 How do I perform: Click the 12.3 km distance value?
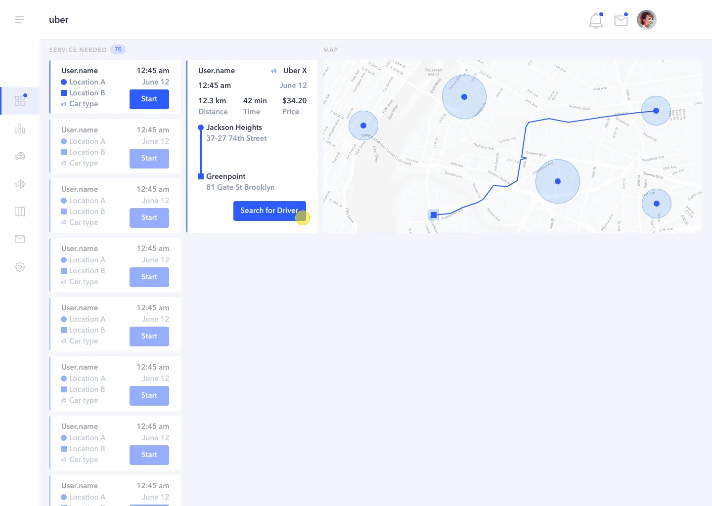click(212, 101)
